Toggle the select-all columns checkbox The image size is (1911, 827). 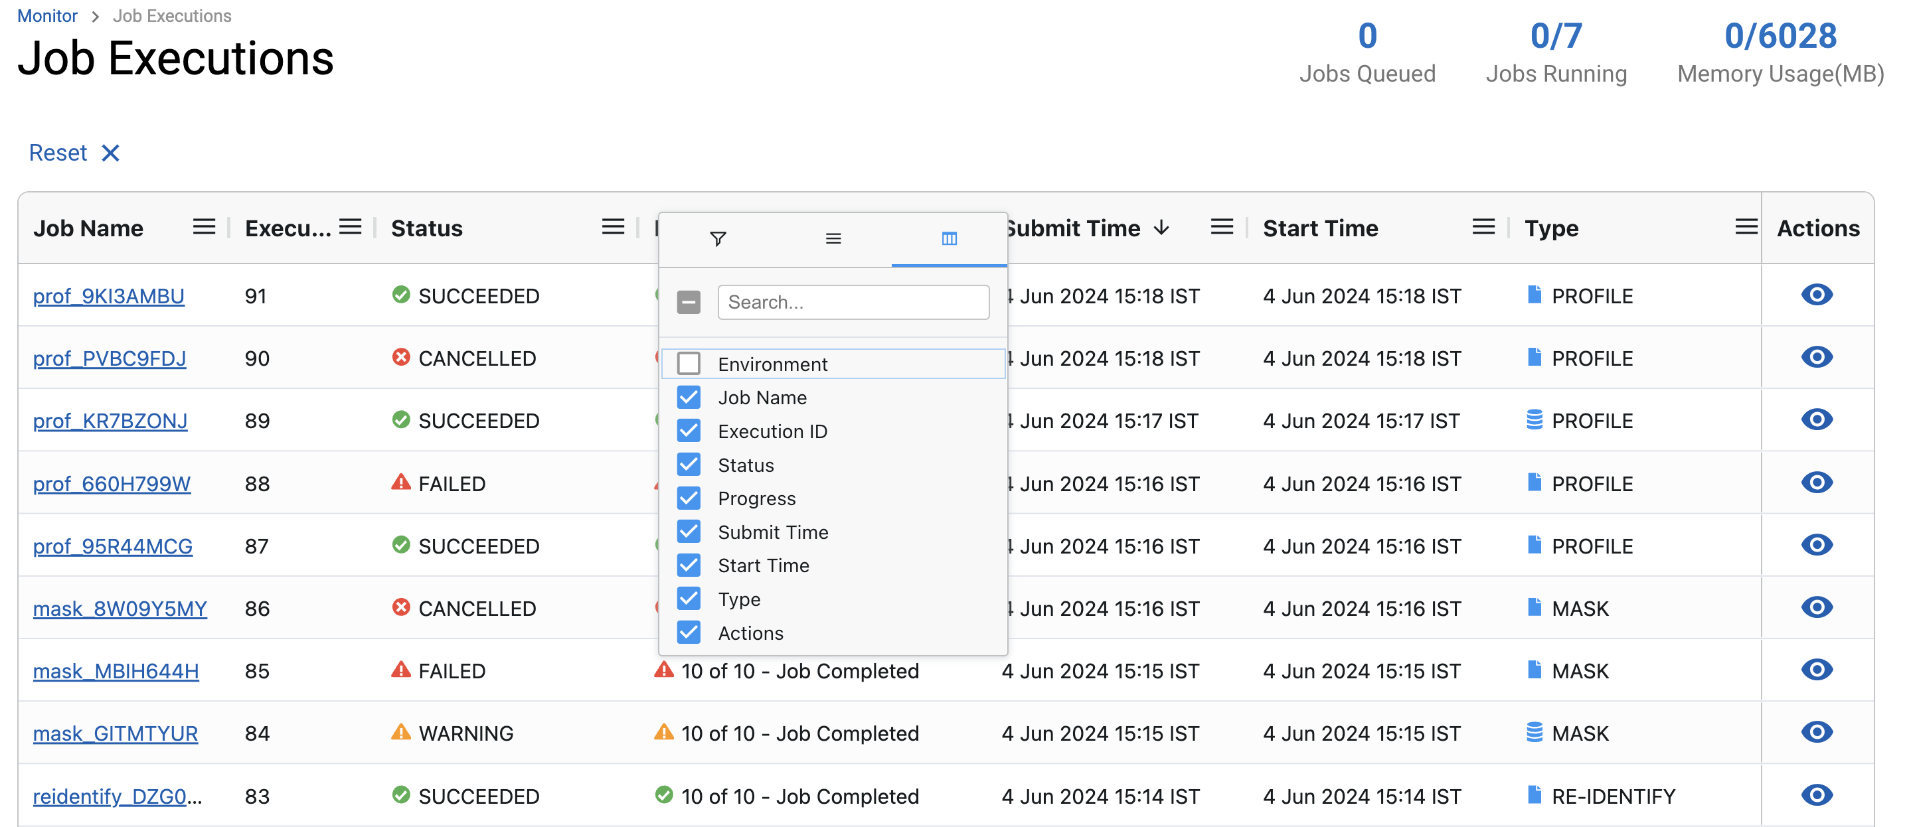[x=689, y=302]
